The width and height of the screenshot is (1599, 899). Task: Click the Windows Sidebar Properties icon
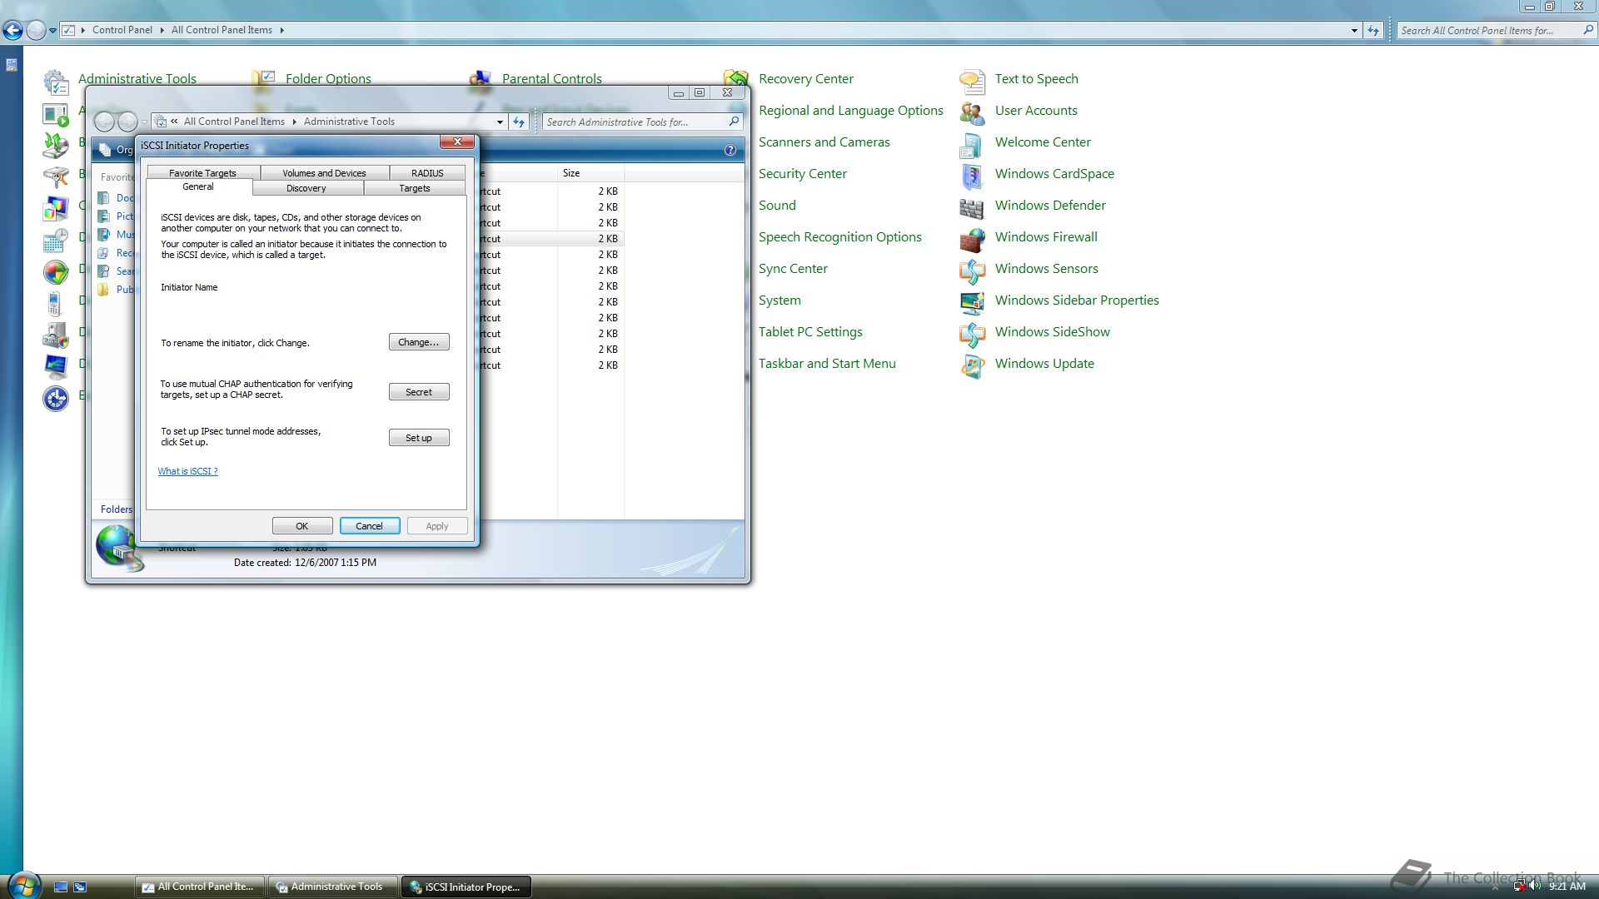tap(972, 303)
